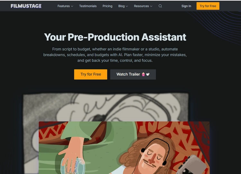The width and height of the screenshot is (241, 174).
Task: Open the Testimonials menu item
Action: tap(88, 6)
